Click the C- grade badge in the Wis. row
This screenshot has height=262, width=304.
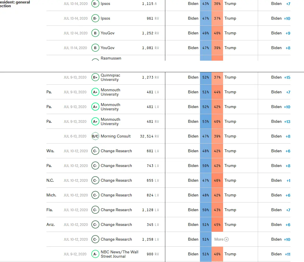[95, 151]
